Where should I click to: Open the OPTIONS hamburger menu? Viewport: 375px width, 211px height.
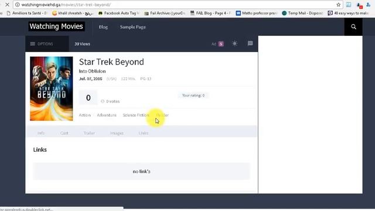[x=42, y=44]
